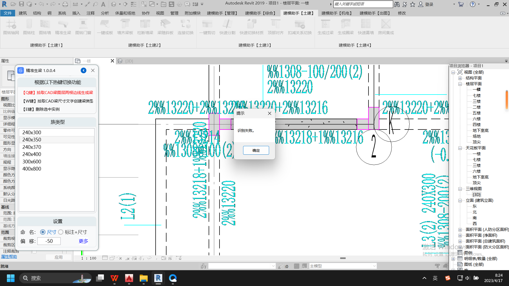Select the 快速分割 tool icon
Screen dimensions: 509x286
pyautogui.click(x=227, y=24)
